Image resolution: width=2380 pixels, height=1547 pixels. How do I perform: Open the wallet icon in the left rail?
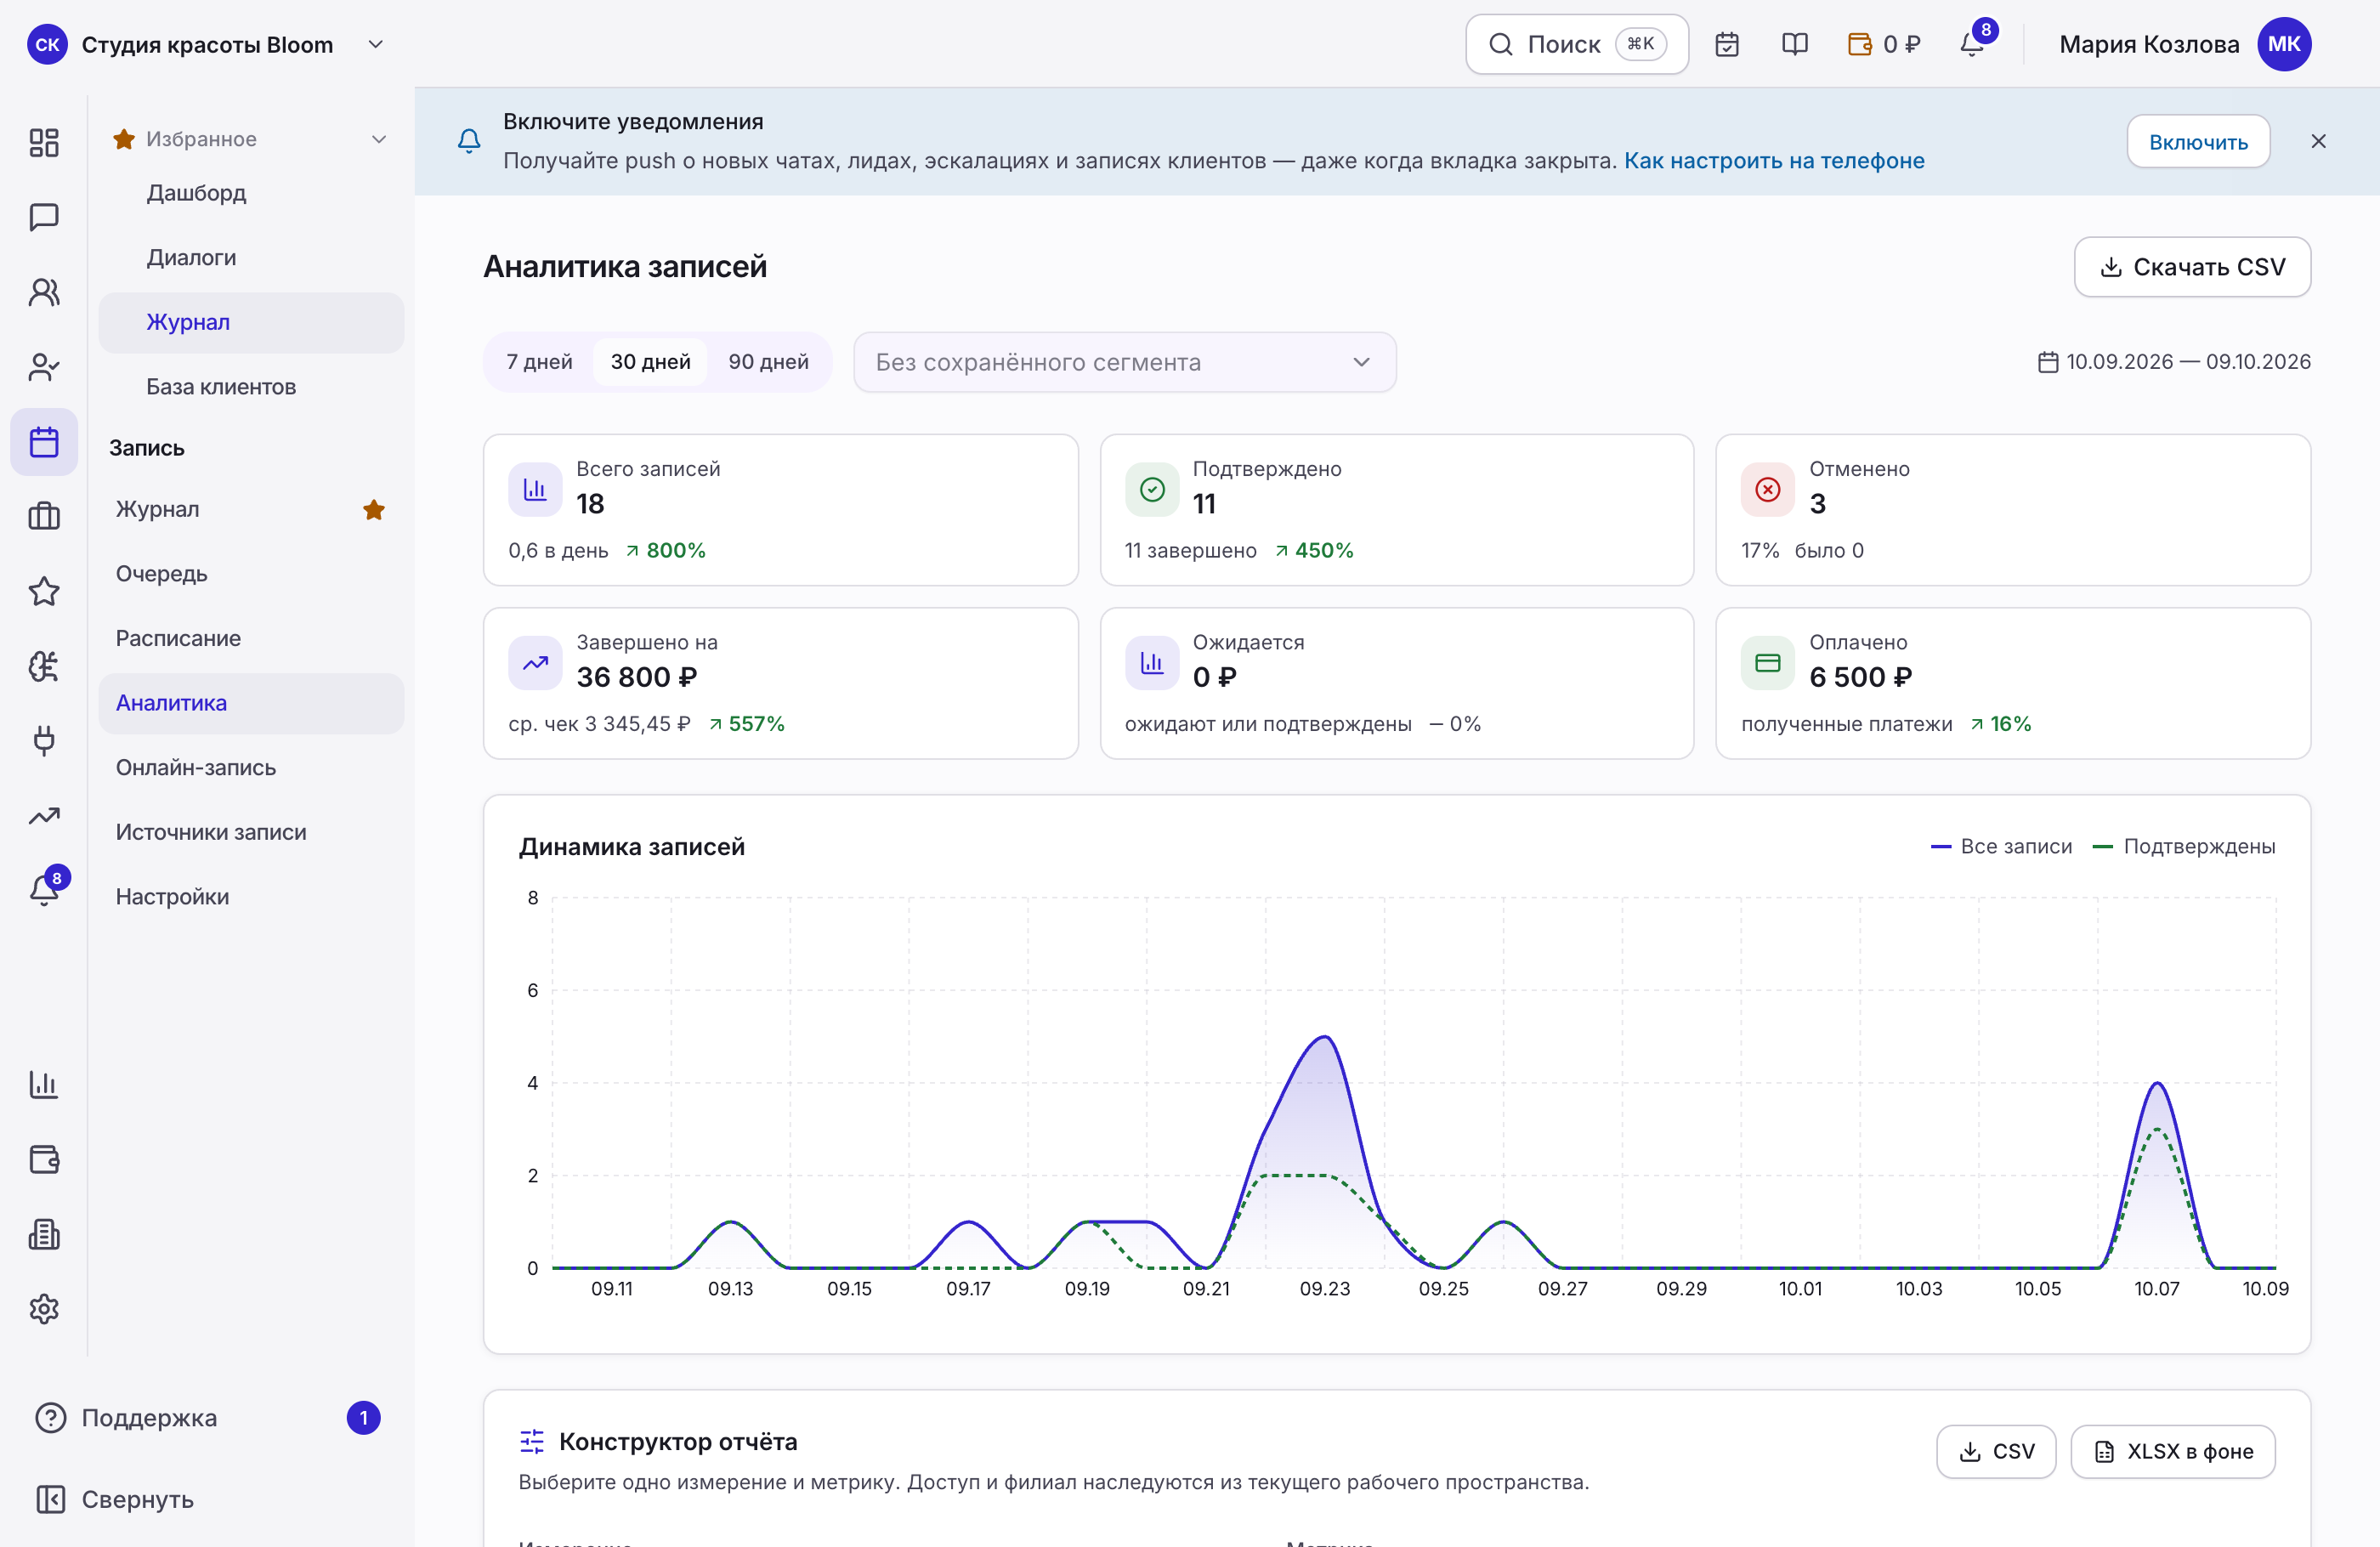[x=44, y=1159]
